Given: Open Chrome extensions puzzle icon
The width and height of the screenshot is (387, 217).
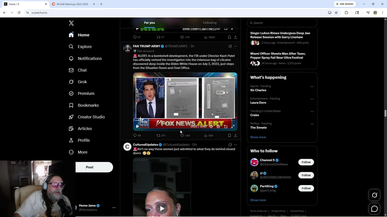Looking at the screenshot, I should point(346,13).
